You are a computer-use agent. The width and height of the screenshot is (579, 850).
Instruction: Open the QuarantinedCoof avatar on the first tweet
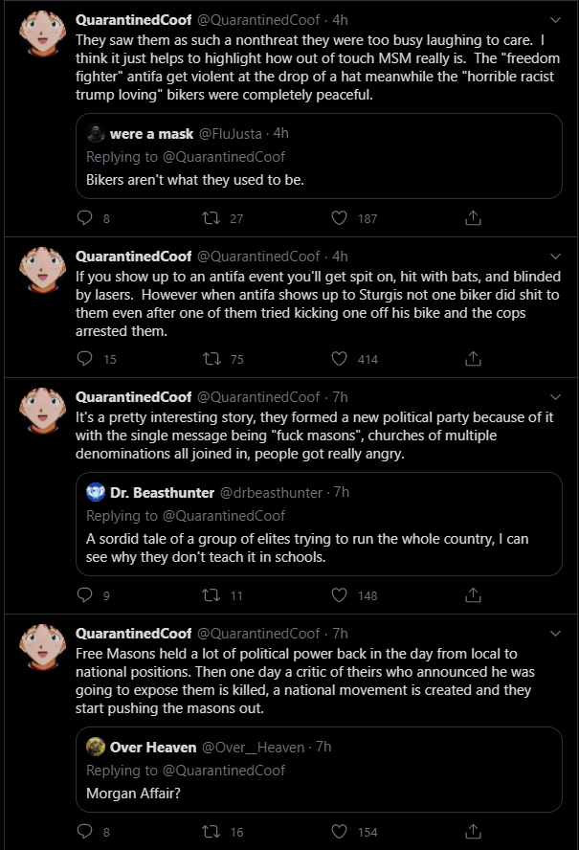[42, 34]
